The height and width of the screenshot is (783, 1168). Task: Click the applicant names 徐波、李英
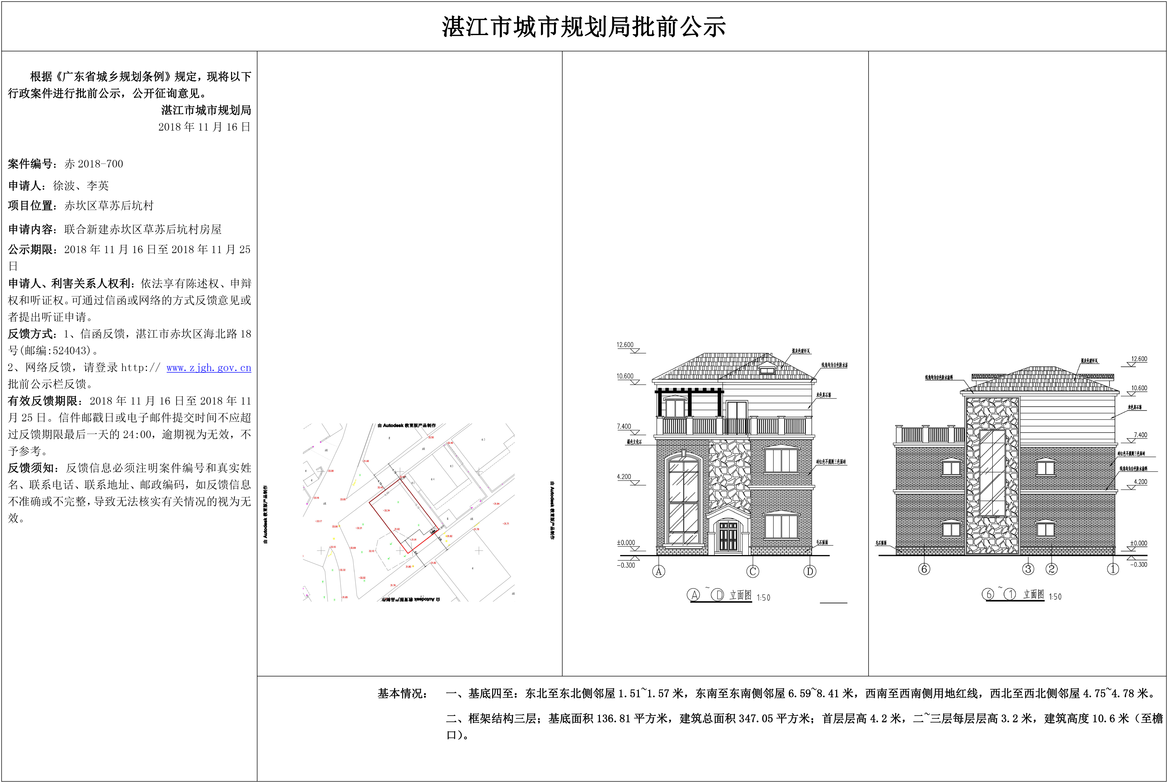81,186
